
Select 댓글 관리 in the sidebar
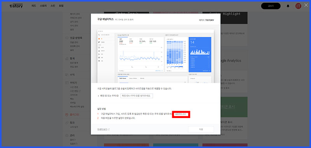(74, 42)
